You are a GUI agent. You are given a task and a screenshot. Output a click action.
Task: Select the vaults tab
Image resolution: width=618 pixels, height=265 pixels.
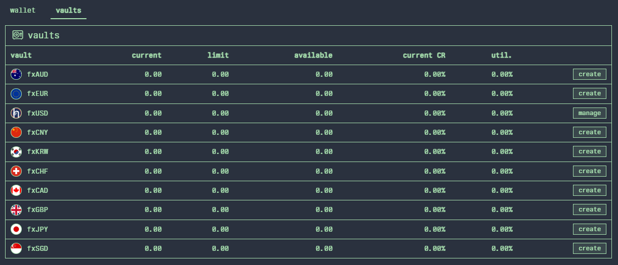tap(68, 10)
